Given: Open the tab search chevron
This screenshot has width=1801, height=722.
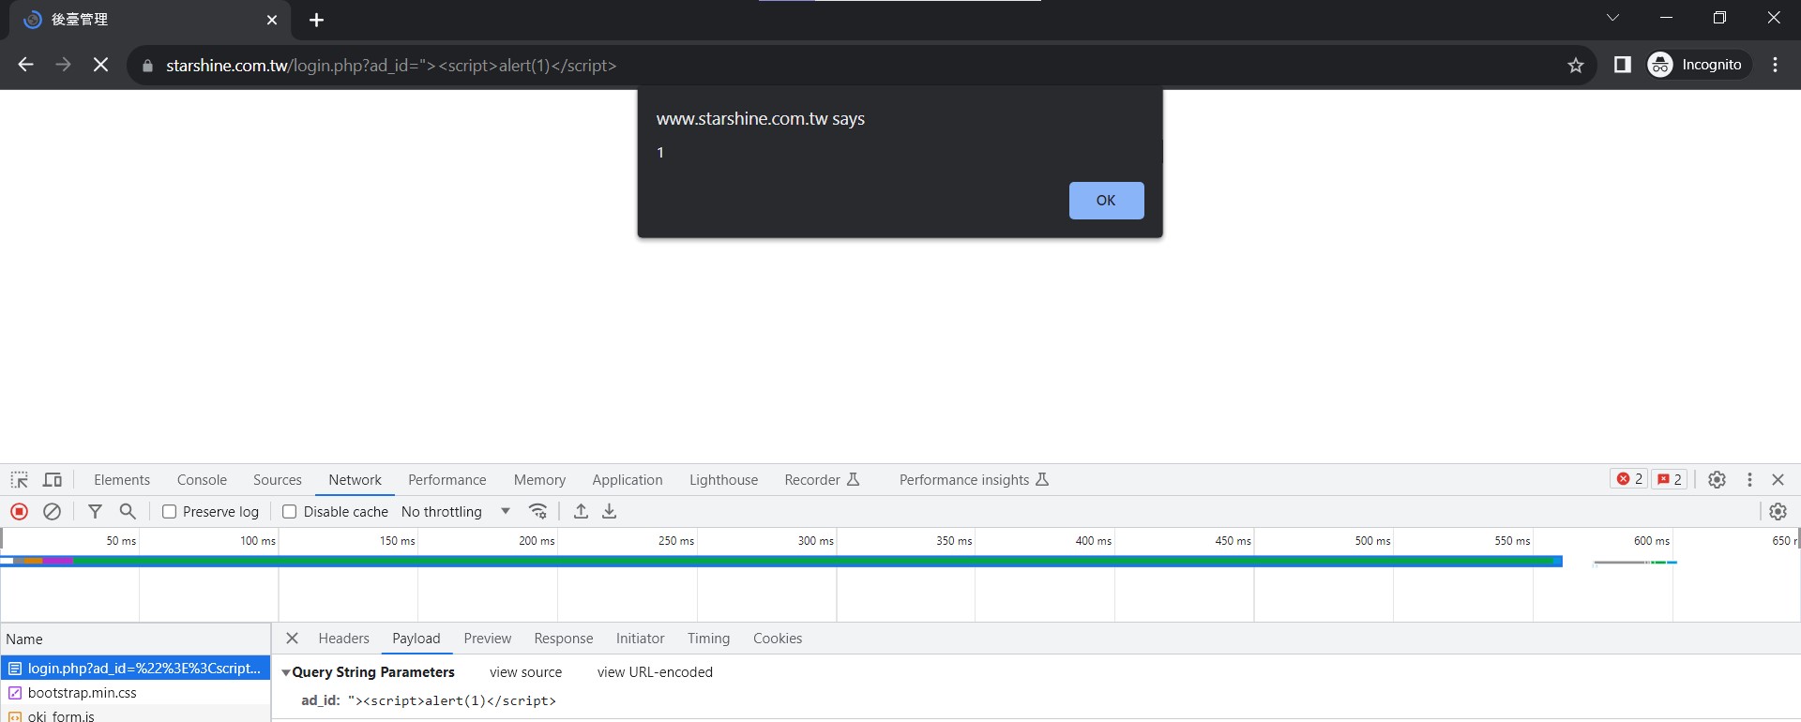Looking at the screenshot, I should pyautogui.click(x=1613, y=18).
